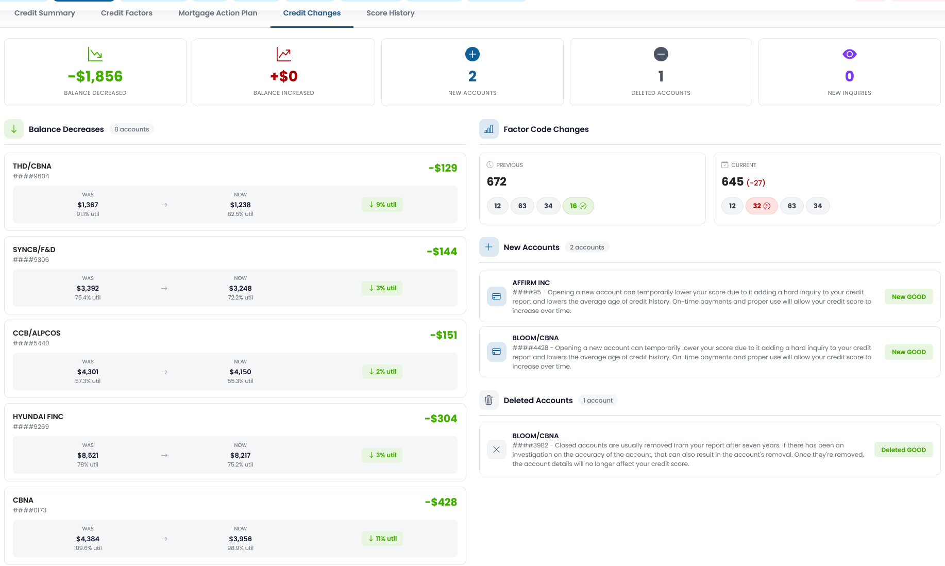Image resolution: width=945 pixels, height=566 pixels.
Task: Switch to the Mortgage Action Plan tab
Action: [x=217, y=13]
